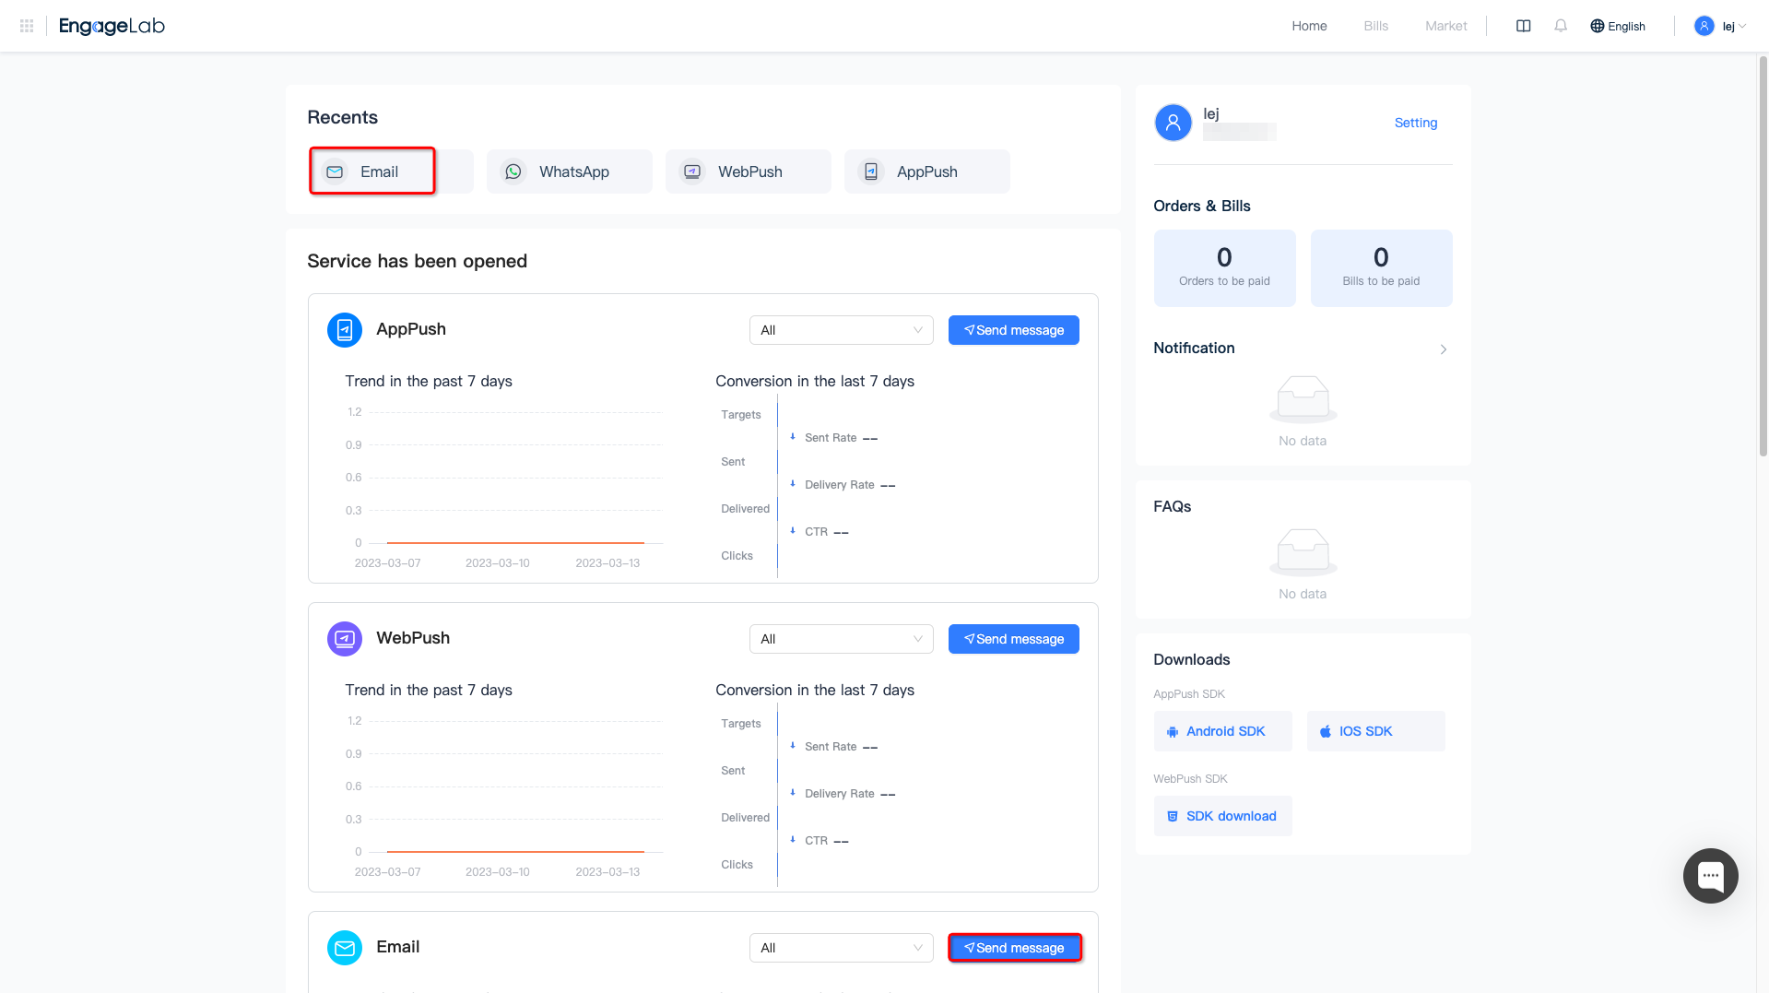This screenshot has width=1769, height=993.
Task: Open the notification bell icon
Action: (1561, 26)
